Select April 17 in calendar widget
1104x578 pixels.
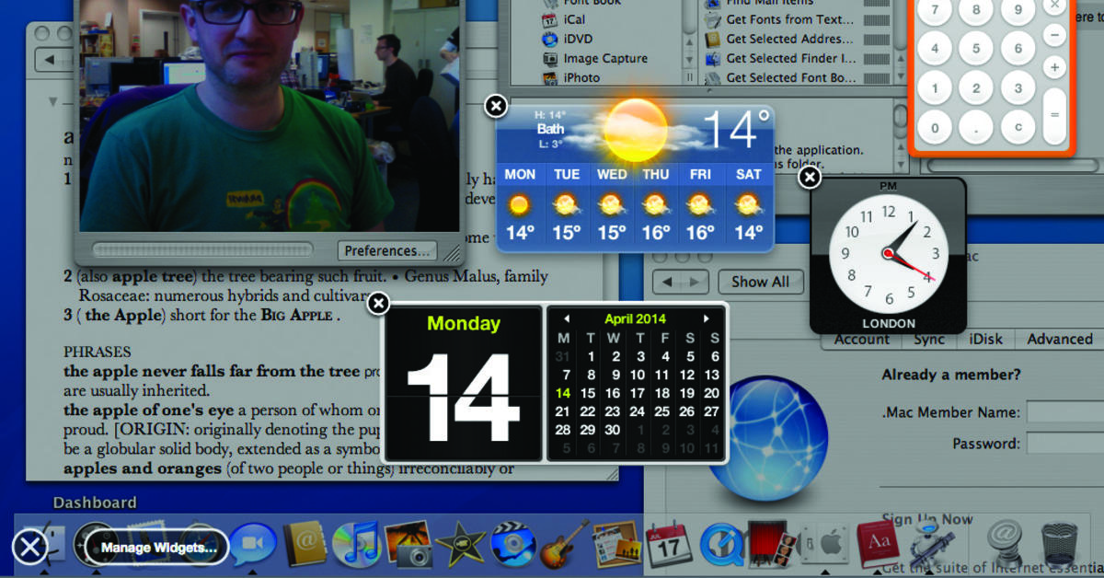click(x=638, y=393)
